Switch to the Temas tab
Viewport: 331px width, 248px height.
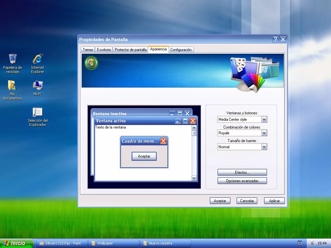pos(87,50)
